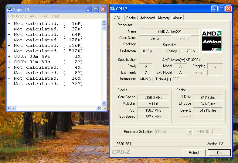
Task: Click the horizontal scrollbar right arrow in Super PI
Action: pos(99,108)
